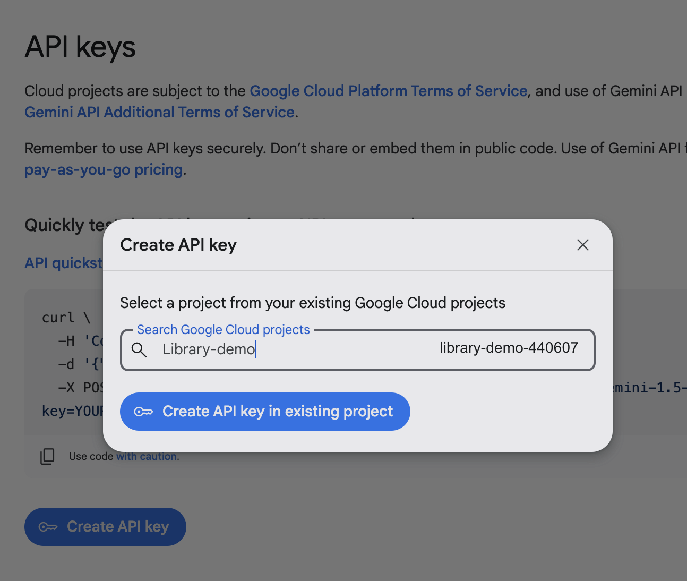687x581 pixels.
Task: Open Google Cloud Platform Terms of Service link
Action: [388, 91]
